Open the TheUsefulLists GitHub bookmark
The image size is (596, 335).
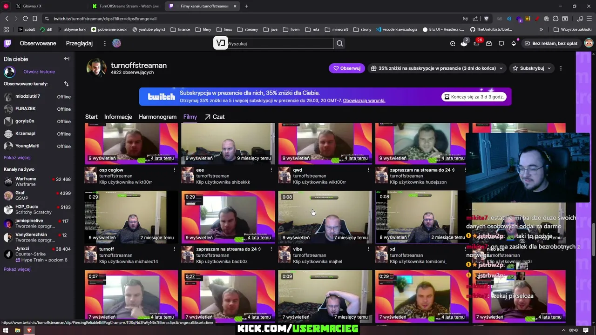(x=491, y=29)
